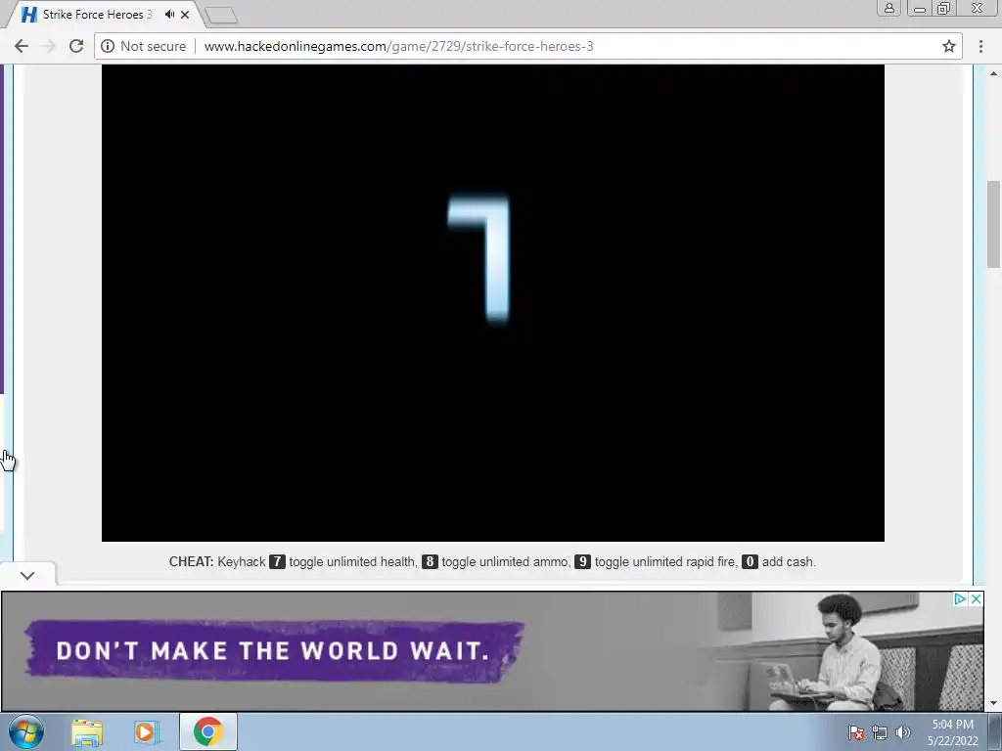The width and height of the screenshot is (1002, 751).
Task: Click 'add cash' text
Action: pos(788,562)
